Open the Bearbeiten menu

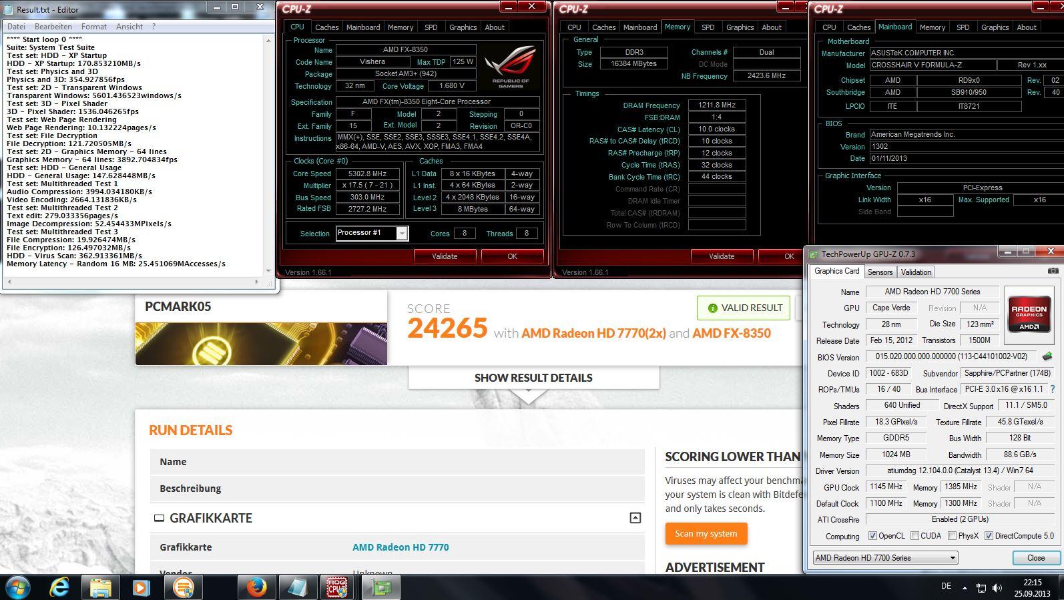[53, 27]
